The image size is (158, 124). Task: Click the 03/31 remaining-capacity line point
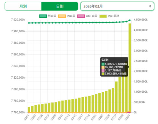[130, 20]
